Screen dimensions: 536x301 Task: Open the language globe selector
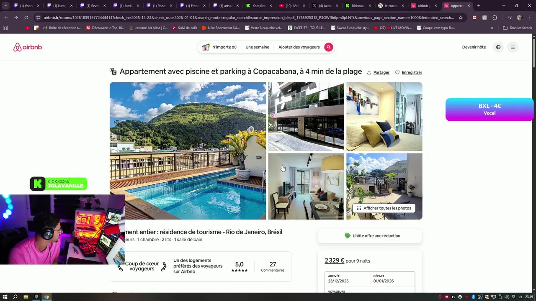(498, 47)
